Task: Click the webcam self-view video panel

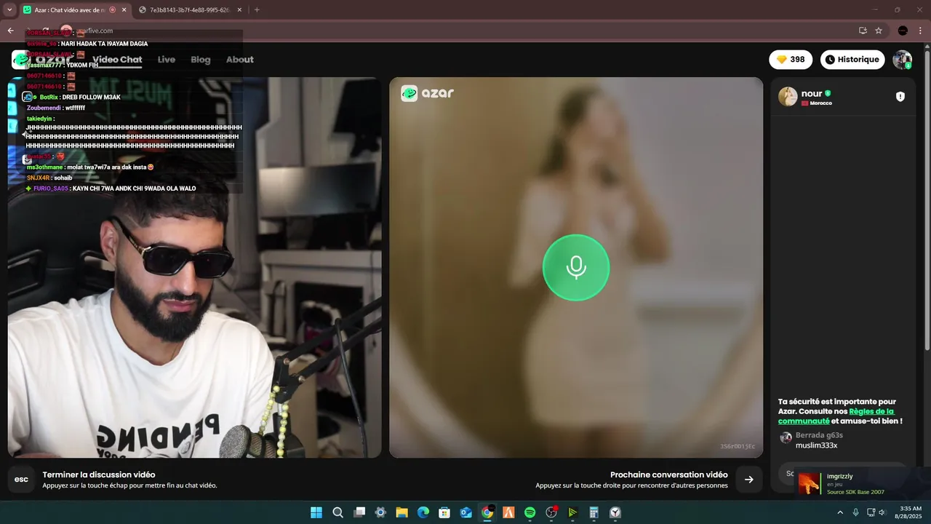Action: (x=194, y=267)
